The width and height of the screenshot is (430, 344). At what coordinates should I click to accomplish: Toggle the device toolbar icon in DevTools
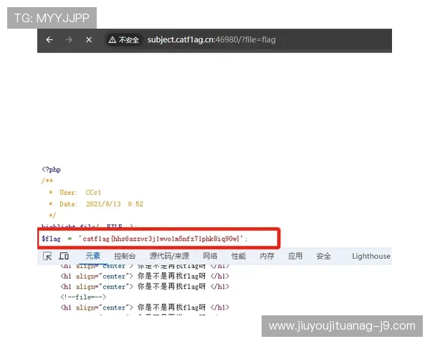(x=64, y=256)
